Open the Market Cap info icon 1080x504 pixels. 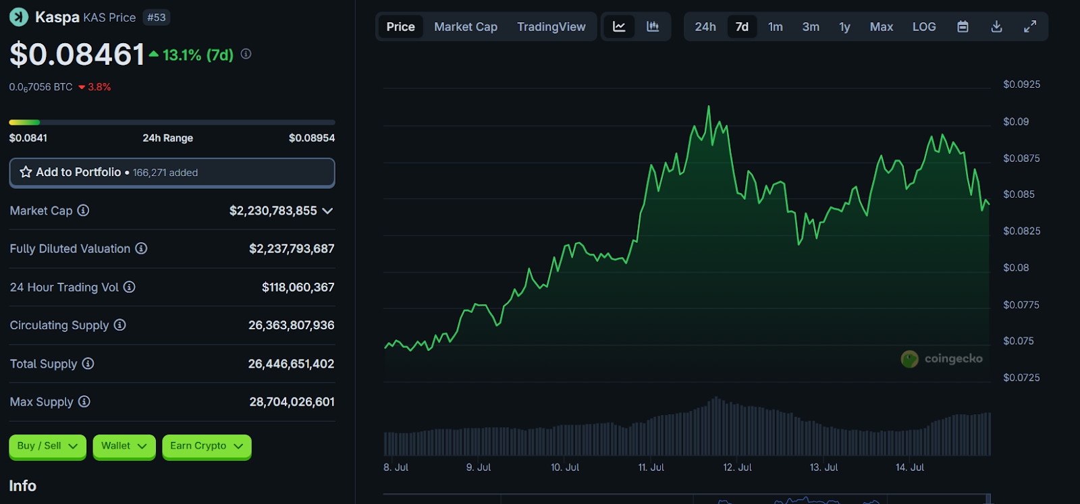[x=83, y=211]
